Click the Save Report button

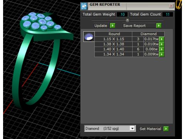coord(139,25)
